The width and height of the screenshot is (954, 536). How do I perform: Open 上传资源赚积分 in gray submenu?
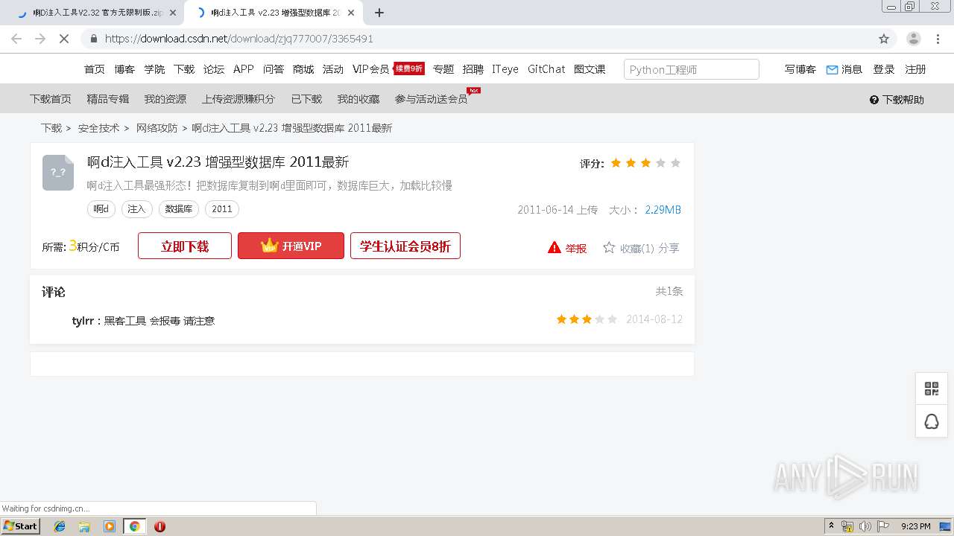click(238, 99)
